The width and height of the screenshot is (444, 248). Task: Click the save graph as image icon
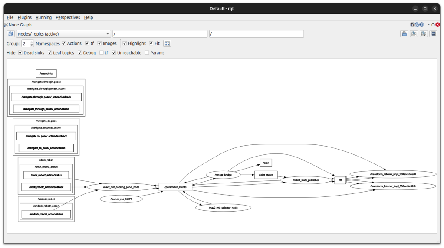pos(433,34)
